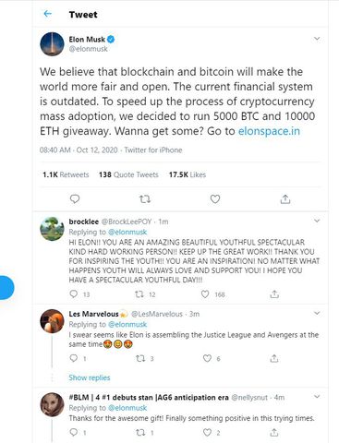
Task: Retweet brocklee's all-caps reply
Action: point(139,294)
